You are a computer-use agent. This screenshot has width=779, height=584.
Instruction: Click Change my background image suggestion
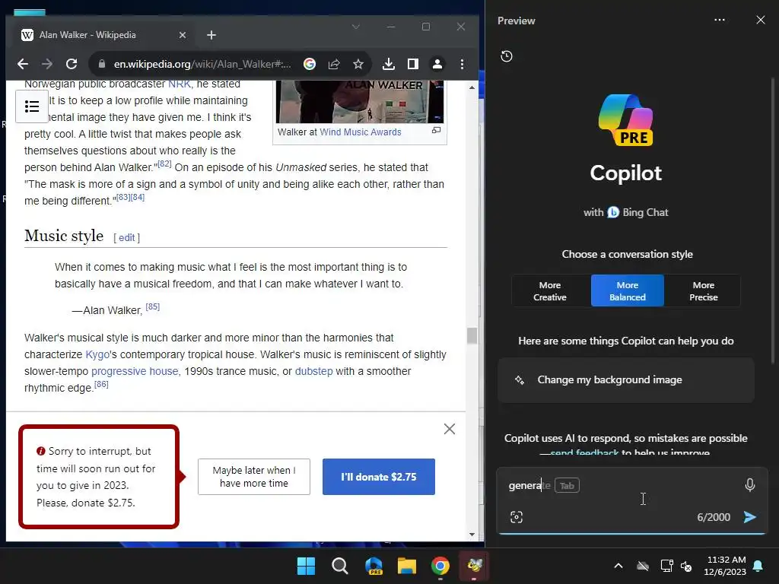(x=626, y=380)
